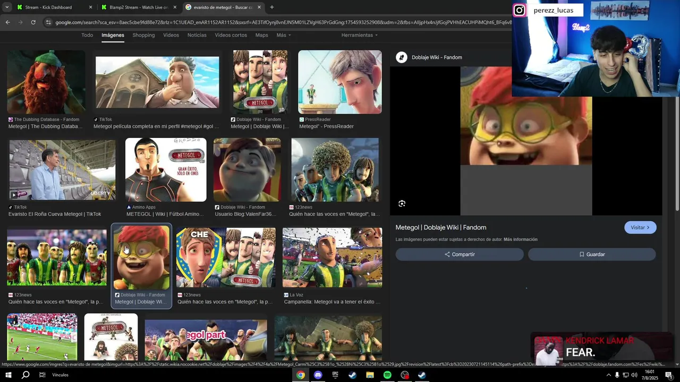Screen dimensions: 680x382
Task: Click the red circular app taskbar icon
Action: (x=405, y=375)
